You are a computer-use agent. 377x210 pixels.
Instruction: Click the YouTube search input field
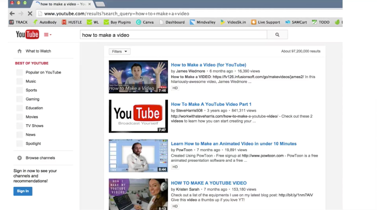(173, 35)
